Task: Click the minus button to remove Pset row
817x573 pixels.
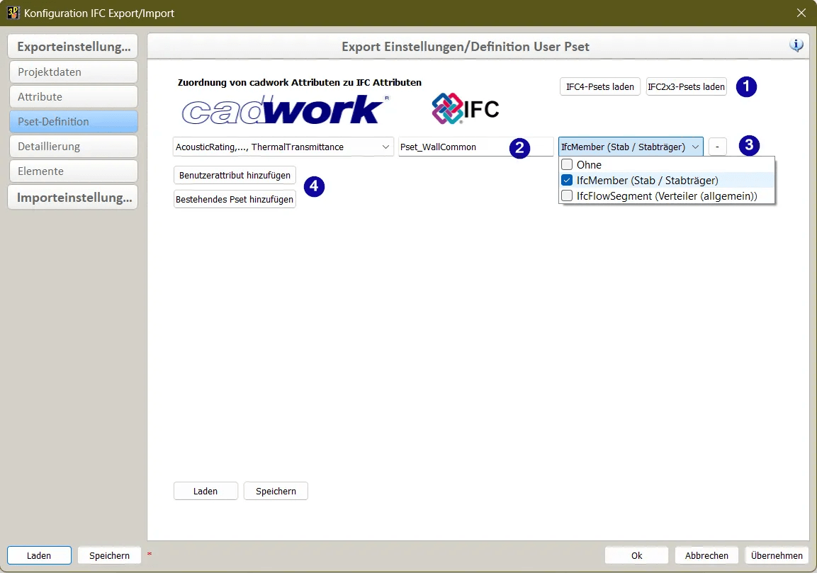Action: (x=717, y=147)
